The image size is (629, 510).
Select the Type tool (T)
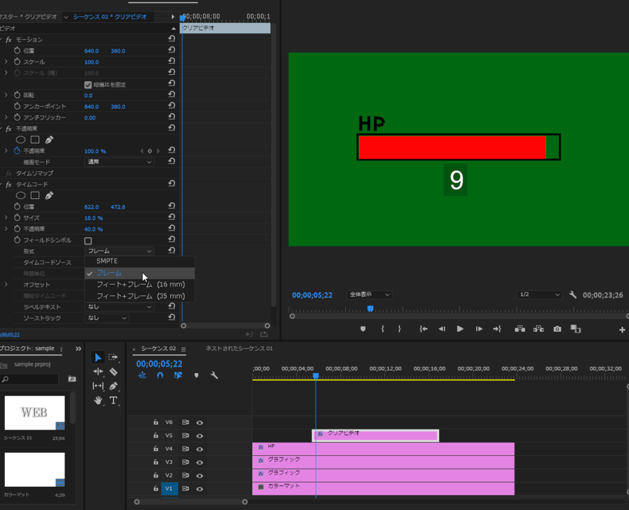114,401
